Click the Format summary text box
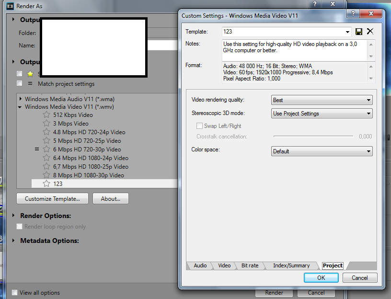This screenshot has width=391, height=299. pos(294,72)
